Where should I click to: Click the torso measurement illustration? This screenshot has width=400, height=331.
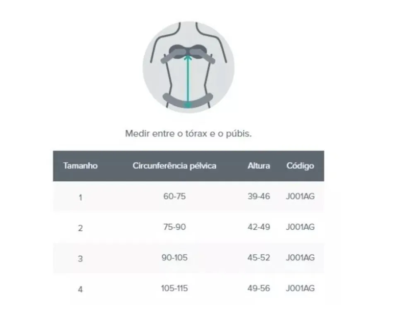[x=188, y=67]
